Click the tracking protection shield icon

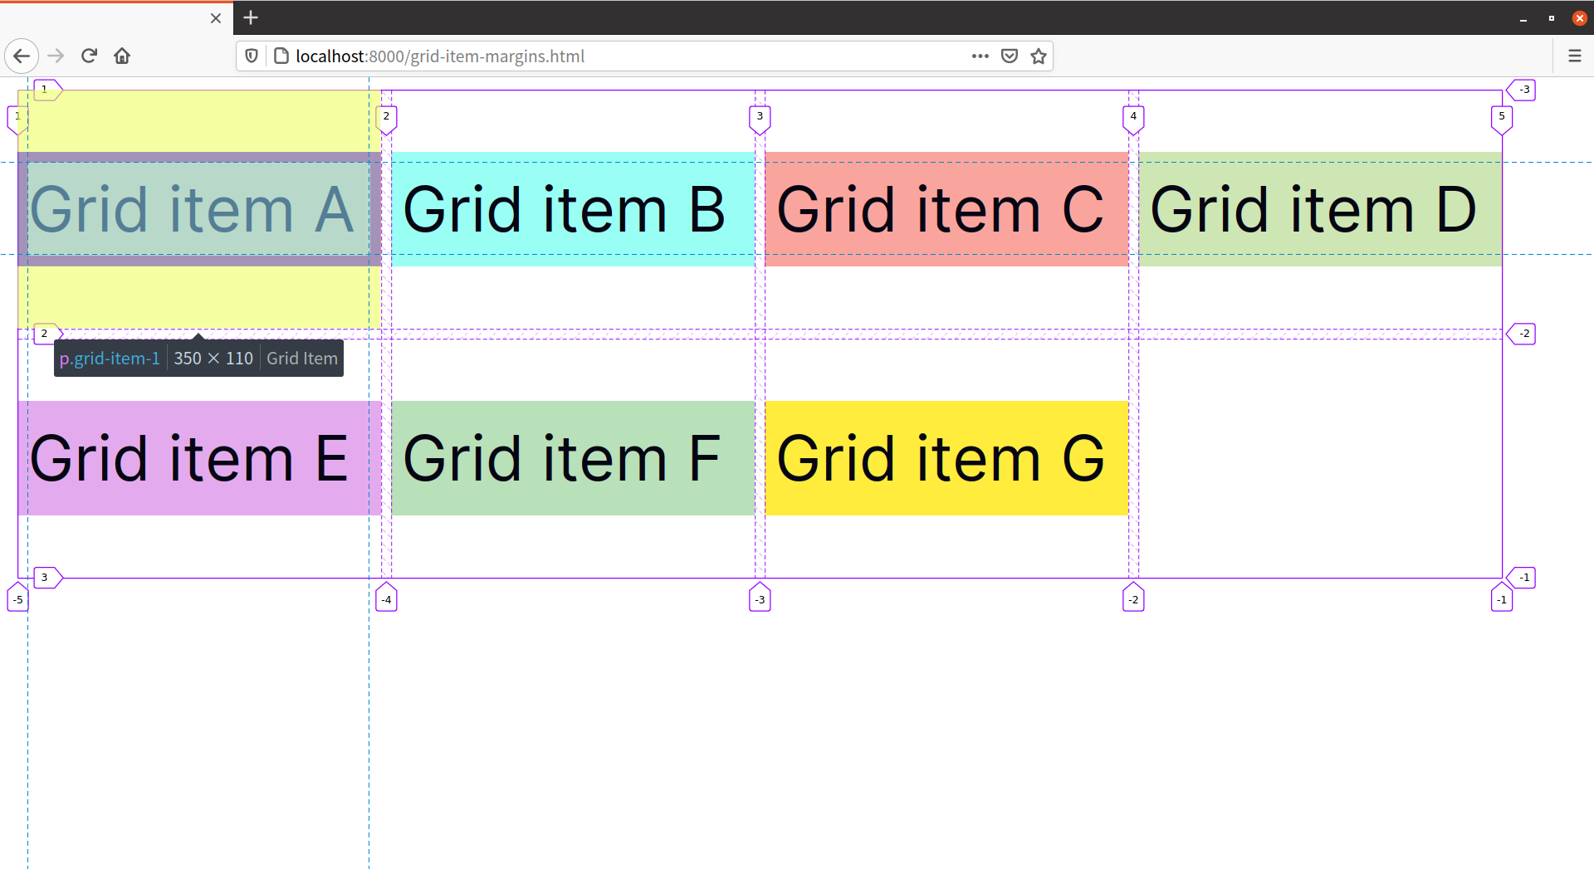[x=252, y=56]
